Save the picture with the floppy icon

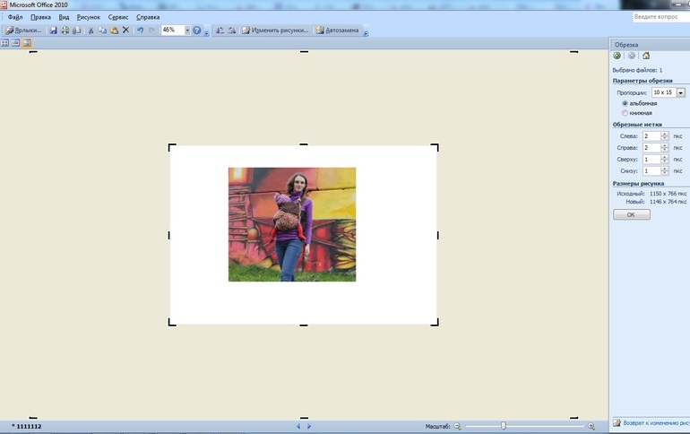[x=53, y=30]
